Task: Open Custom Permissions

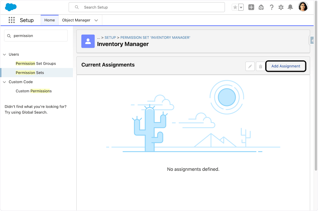Action: pos(34,91)
